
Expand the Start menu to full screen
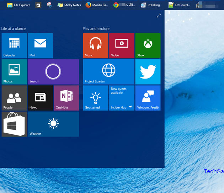[x=159, y=16]
